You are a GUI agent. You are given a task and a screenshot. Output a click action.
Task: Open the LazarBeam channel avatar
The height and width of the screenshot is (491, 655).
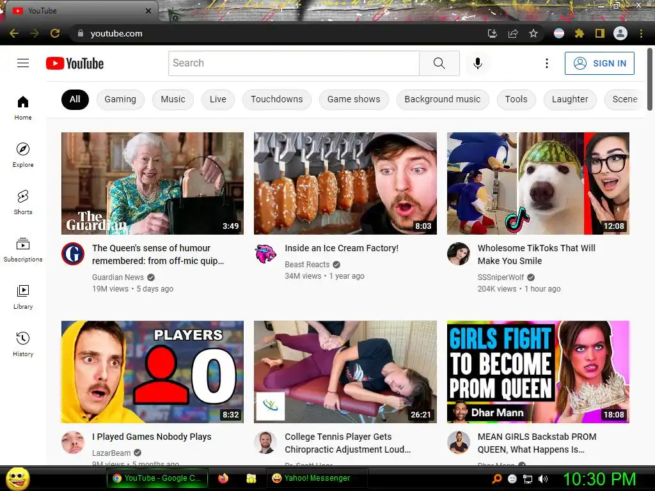pos(73,442)
